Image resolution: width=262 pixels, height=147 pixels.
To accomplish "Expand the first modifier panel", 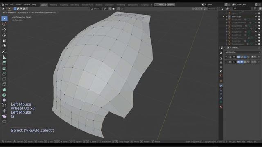I will pyautogui.click(x=226, y=57).
